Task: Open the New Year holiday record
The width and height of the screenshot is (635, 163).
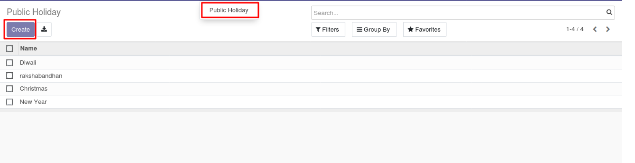Action: click(x=33, y=102)
